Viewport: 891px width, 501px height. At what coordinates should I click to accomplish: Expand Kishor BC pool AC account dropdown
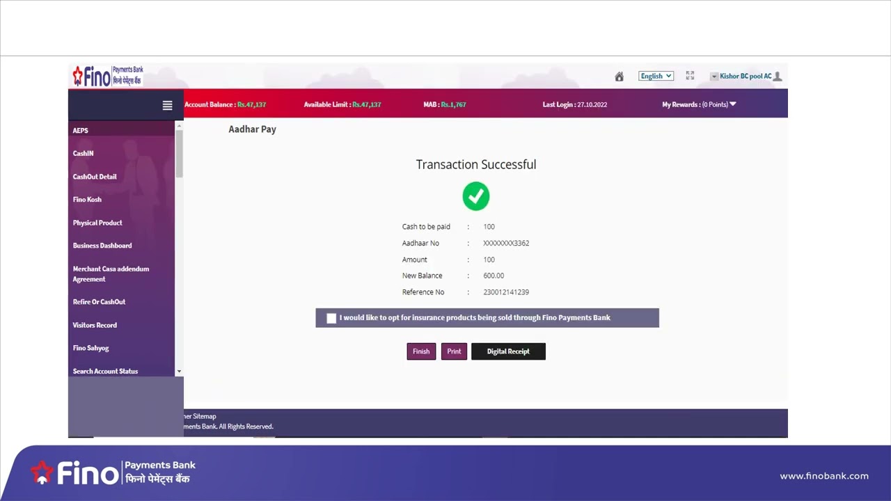(713, 77)
